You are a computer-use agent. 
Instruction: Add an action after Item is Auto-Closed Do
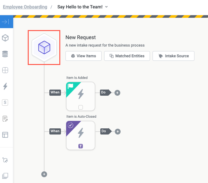(117, 131)
